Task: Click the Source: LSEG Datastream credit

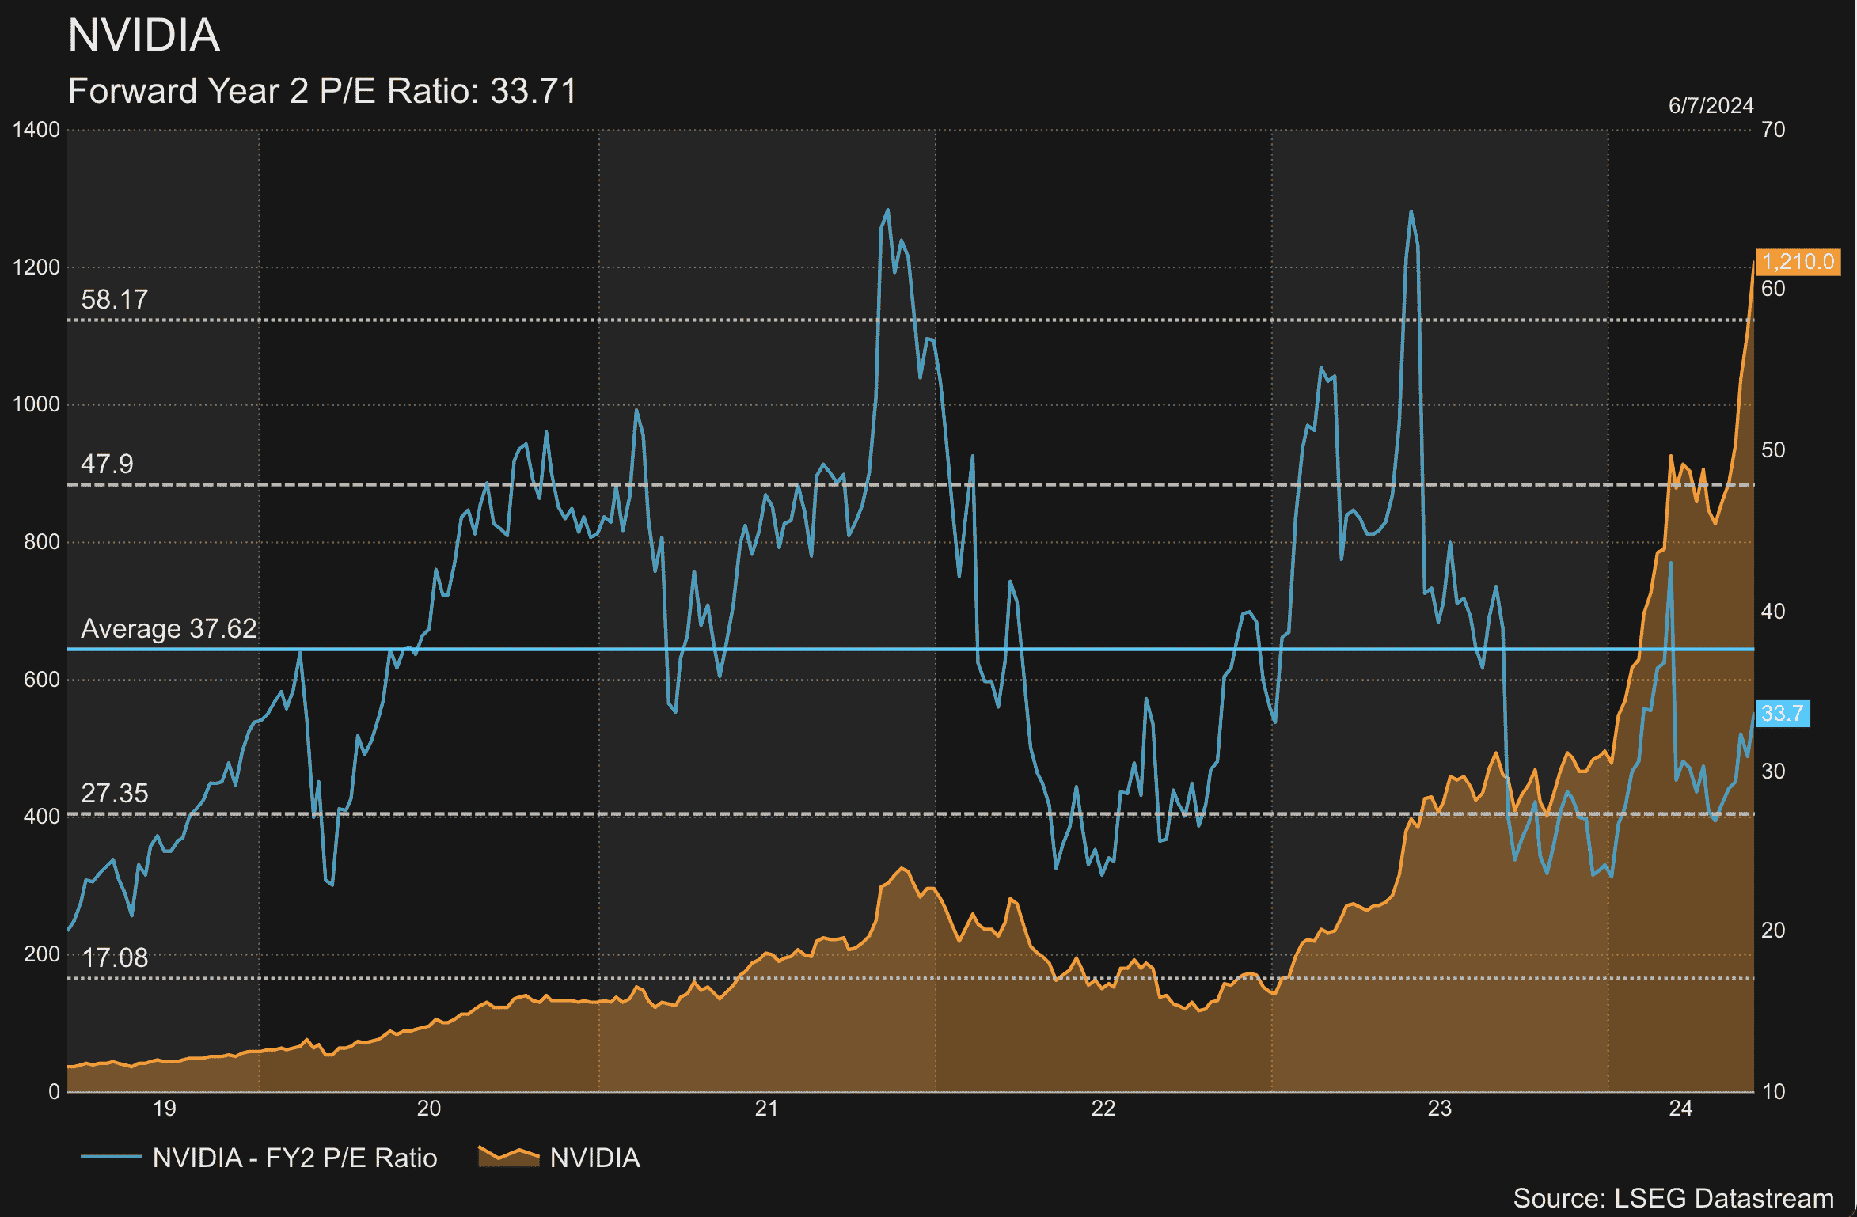Action: tap(1673, 1198)
